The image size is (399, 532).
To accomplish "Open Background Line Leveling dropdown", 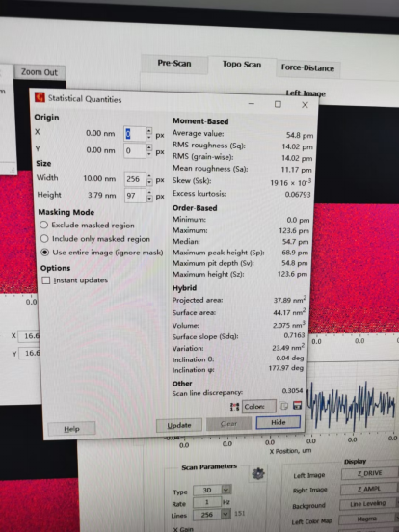I will pos(369,503).
